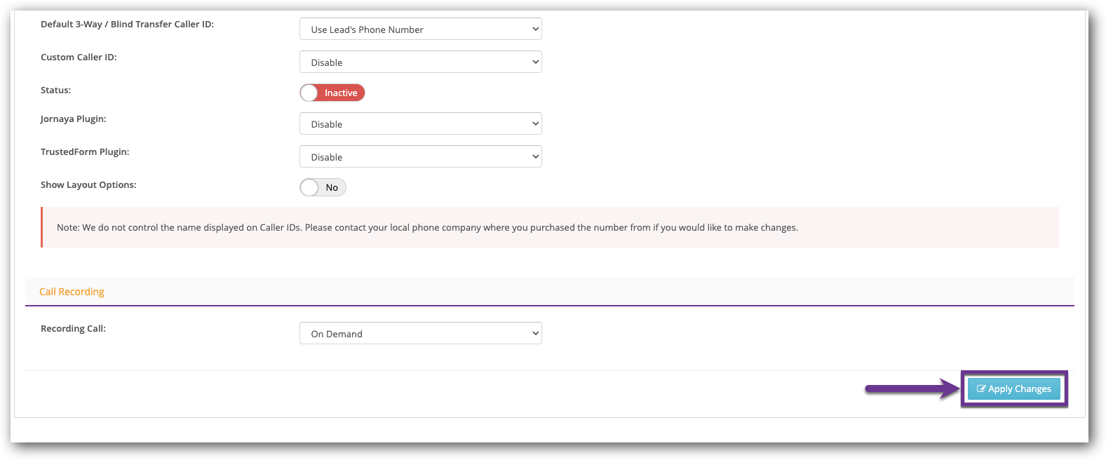This screenshot has width=1106, height=460.
Task: Click the white knob on Status toggle
Action: (309, 93)
